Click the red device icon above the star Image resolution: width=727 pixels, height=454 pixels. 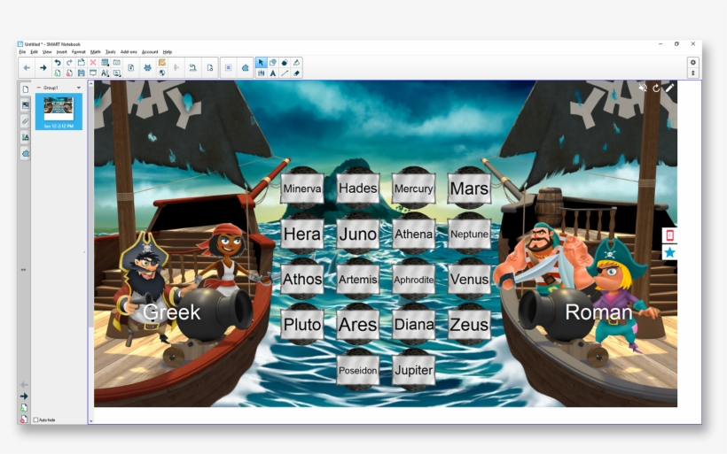pos(669,235)
